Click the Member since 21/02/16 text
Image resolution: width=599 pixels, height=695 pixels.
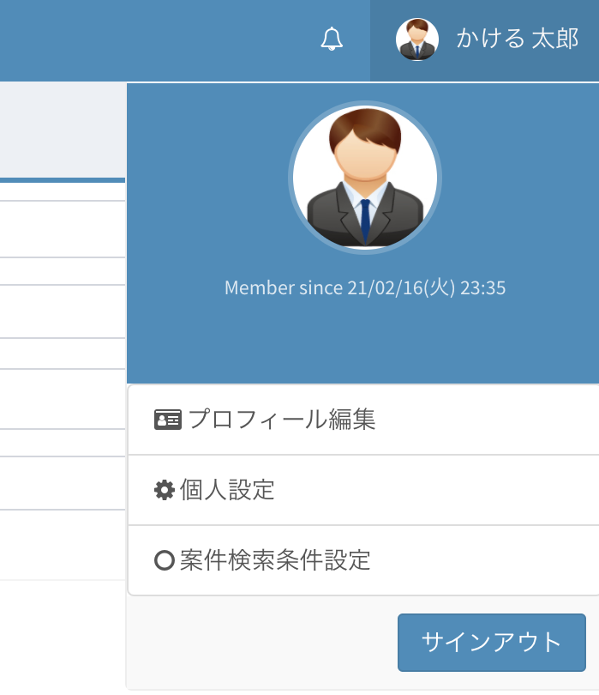pyautogui.click(x=365, y=287)
